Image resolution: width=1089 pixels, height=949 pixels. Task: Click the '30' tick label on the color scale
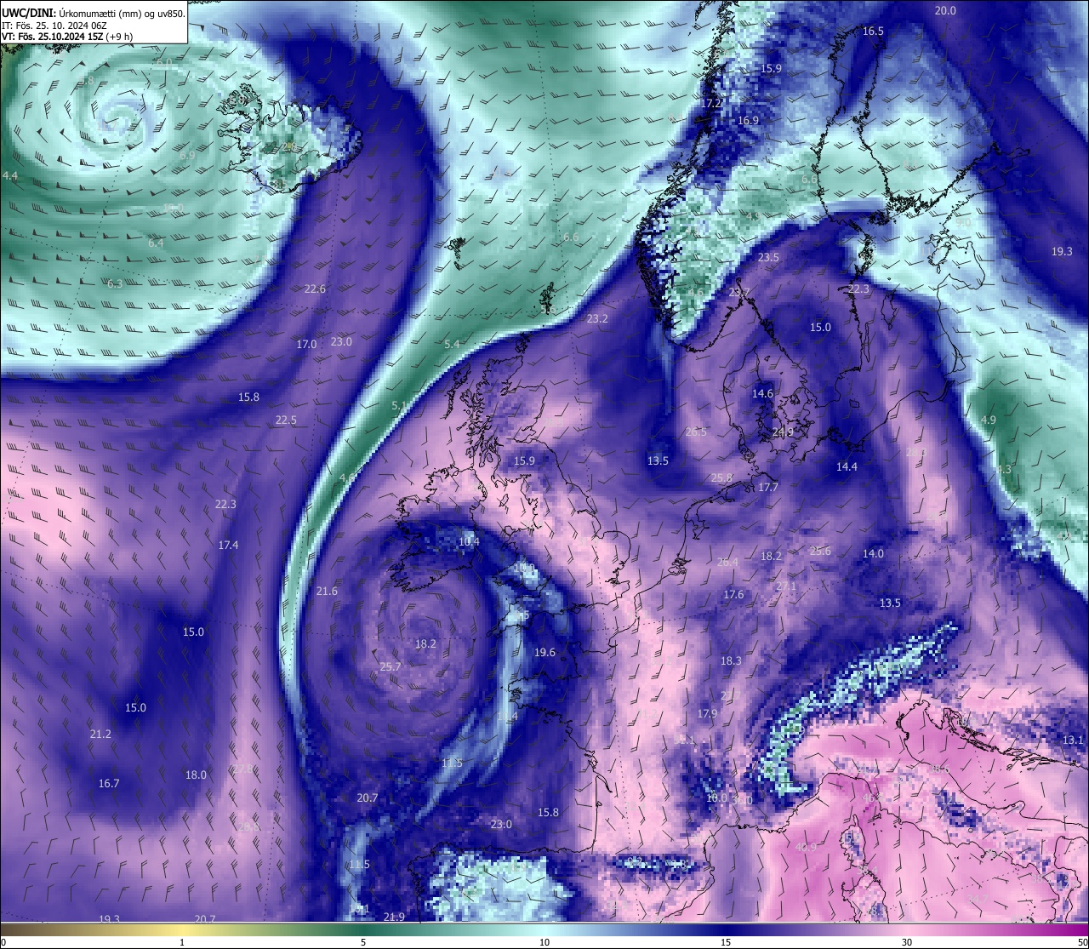click(907, 942)
